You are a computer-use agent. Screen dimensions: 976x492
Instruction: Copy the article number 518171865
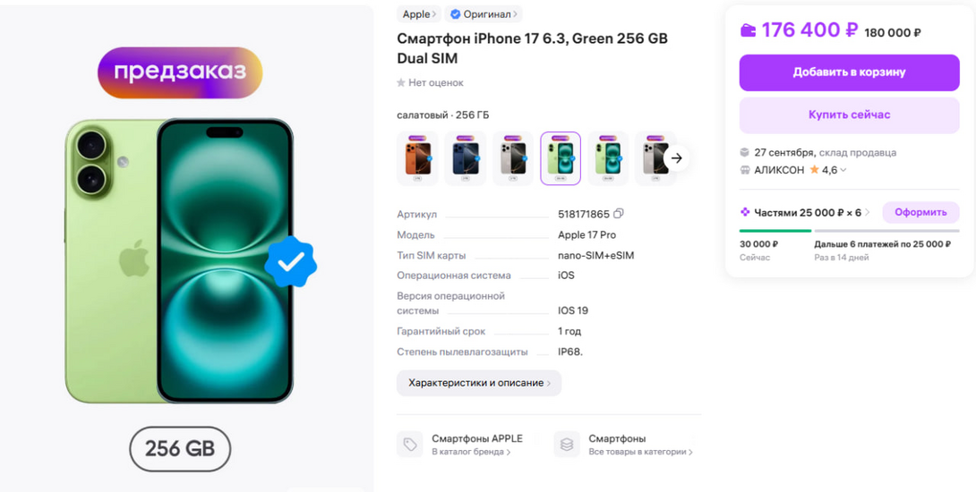[x=618, y=213]
